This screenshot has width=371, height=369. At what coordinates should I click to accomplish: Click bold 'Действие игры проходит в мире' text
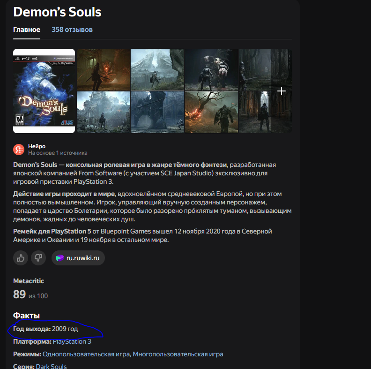point(64,194)
